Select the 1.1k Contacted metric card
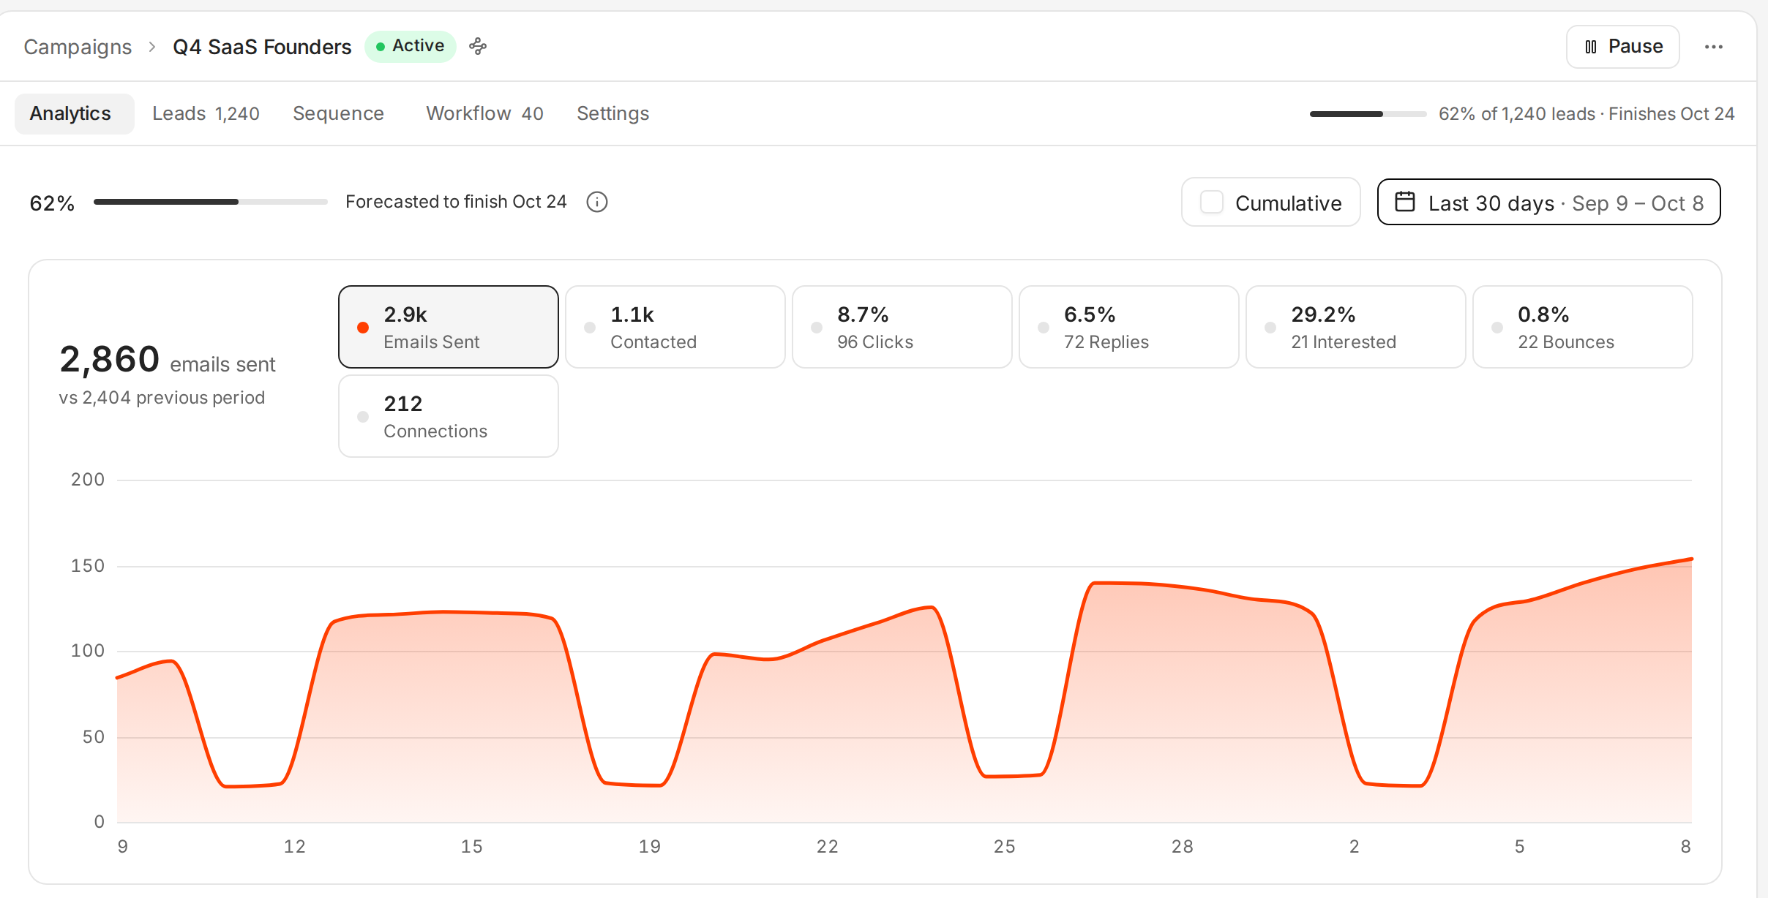This screenshot has height=898, width=1768. point(675,327)
